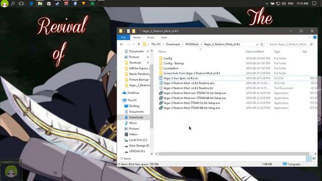Navigate to This PC in breadcrumb
322x181 pixels.
(x=156, y=44)
